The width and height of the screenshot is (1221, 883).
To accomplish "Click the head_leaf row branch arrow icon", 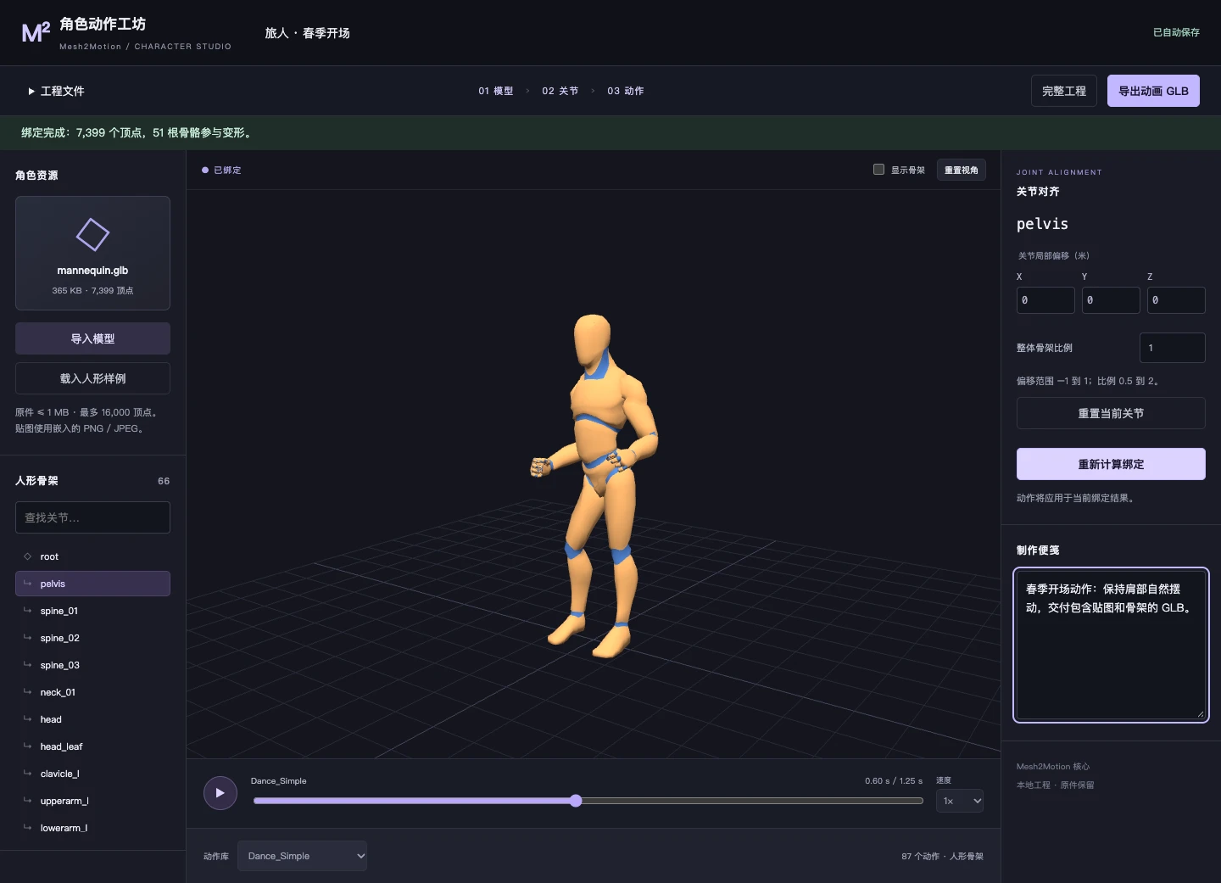I will click(27, 746).
